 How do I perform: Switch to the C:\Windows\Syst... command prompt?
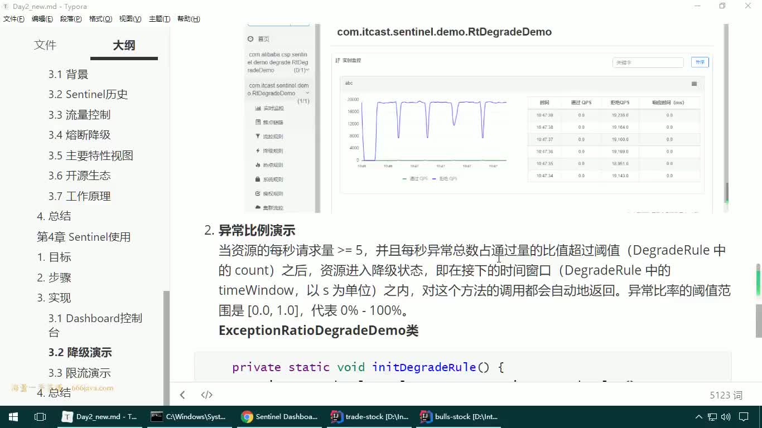tap(190, 417)
